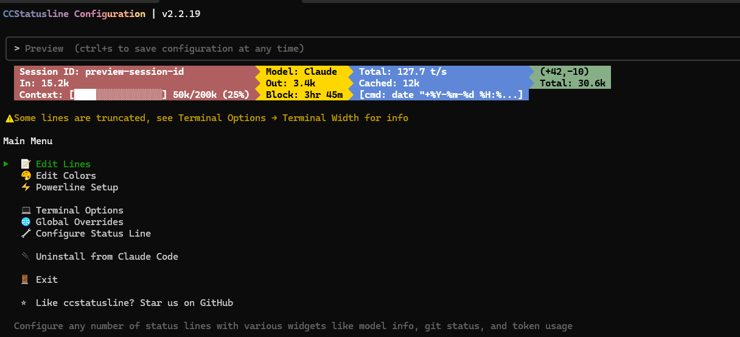Choose Exit in the main menu
The width and height of the screenshot is (740, 337).
pos(47,279)
